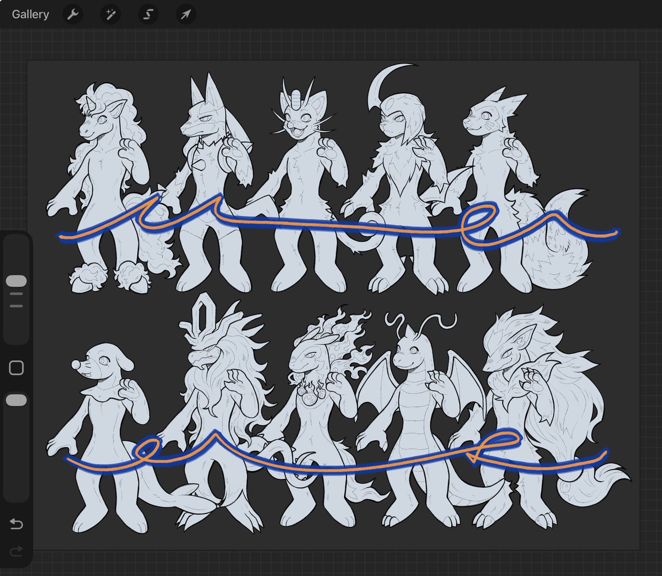This screenshot has width=662, height=576.
Task: Open the Adjustments magic wand menu
Action: (x=110, y=14)
